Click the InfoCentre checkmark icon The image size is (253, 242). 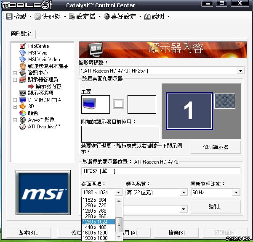coord(22,46)
